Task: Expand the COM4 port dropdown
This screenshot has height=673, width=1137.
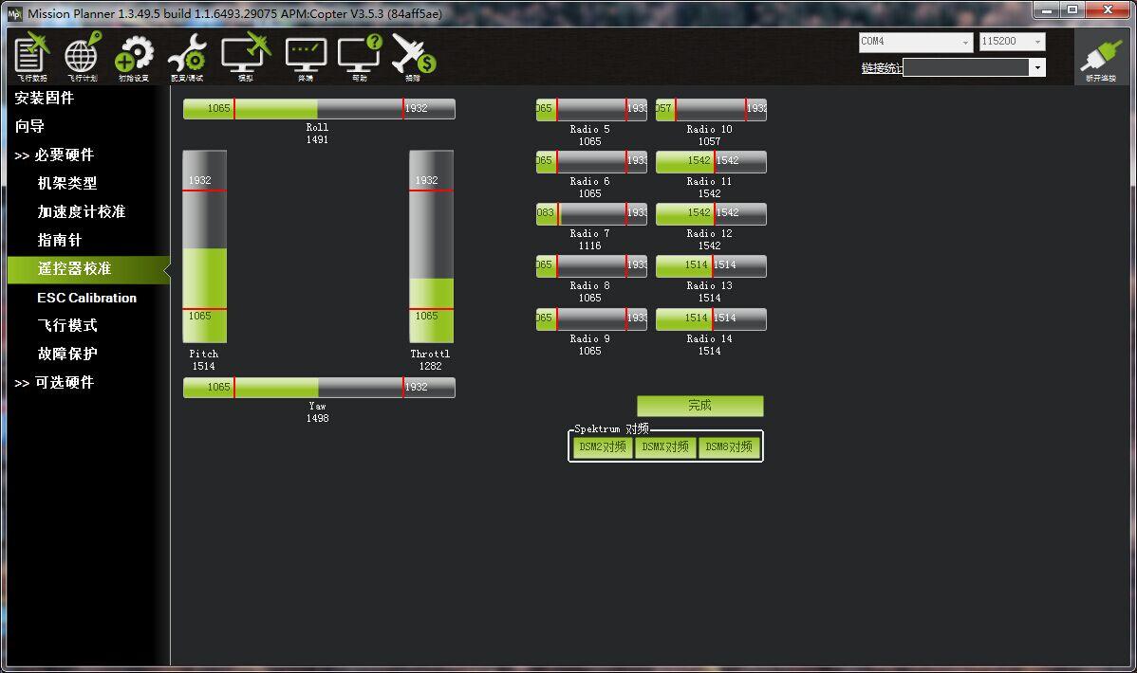Action: (x=965, y=43)
